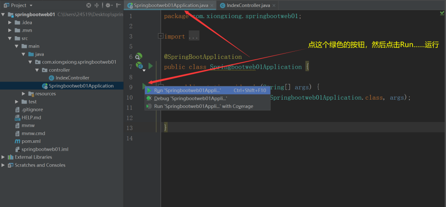Collapse the controller package
This screenshot has width=446, height=207.
pos(37,70)
